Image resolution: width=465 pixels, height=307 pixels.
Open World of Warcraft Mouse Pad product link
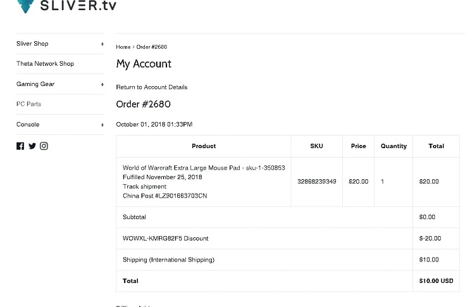click(204, 168)
